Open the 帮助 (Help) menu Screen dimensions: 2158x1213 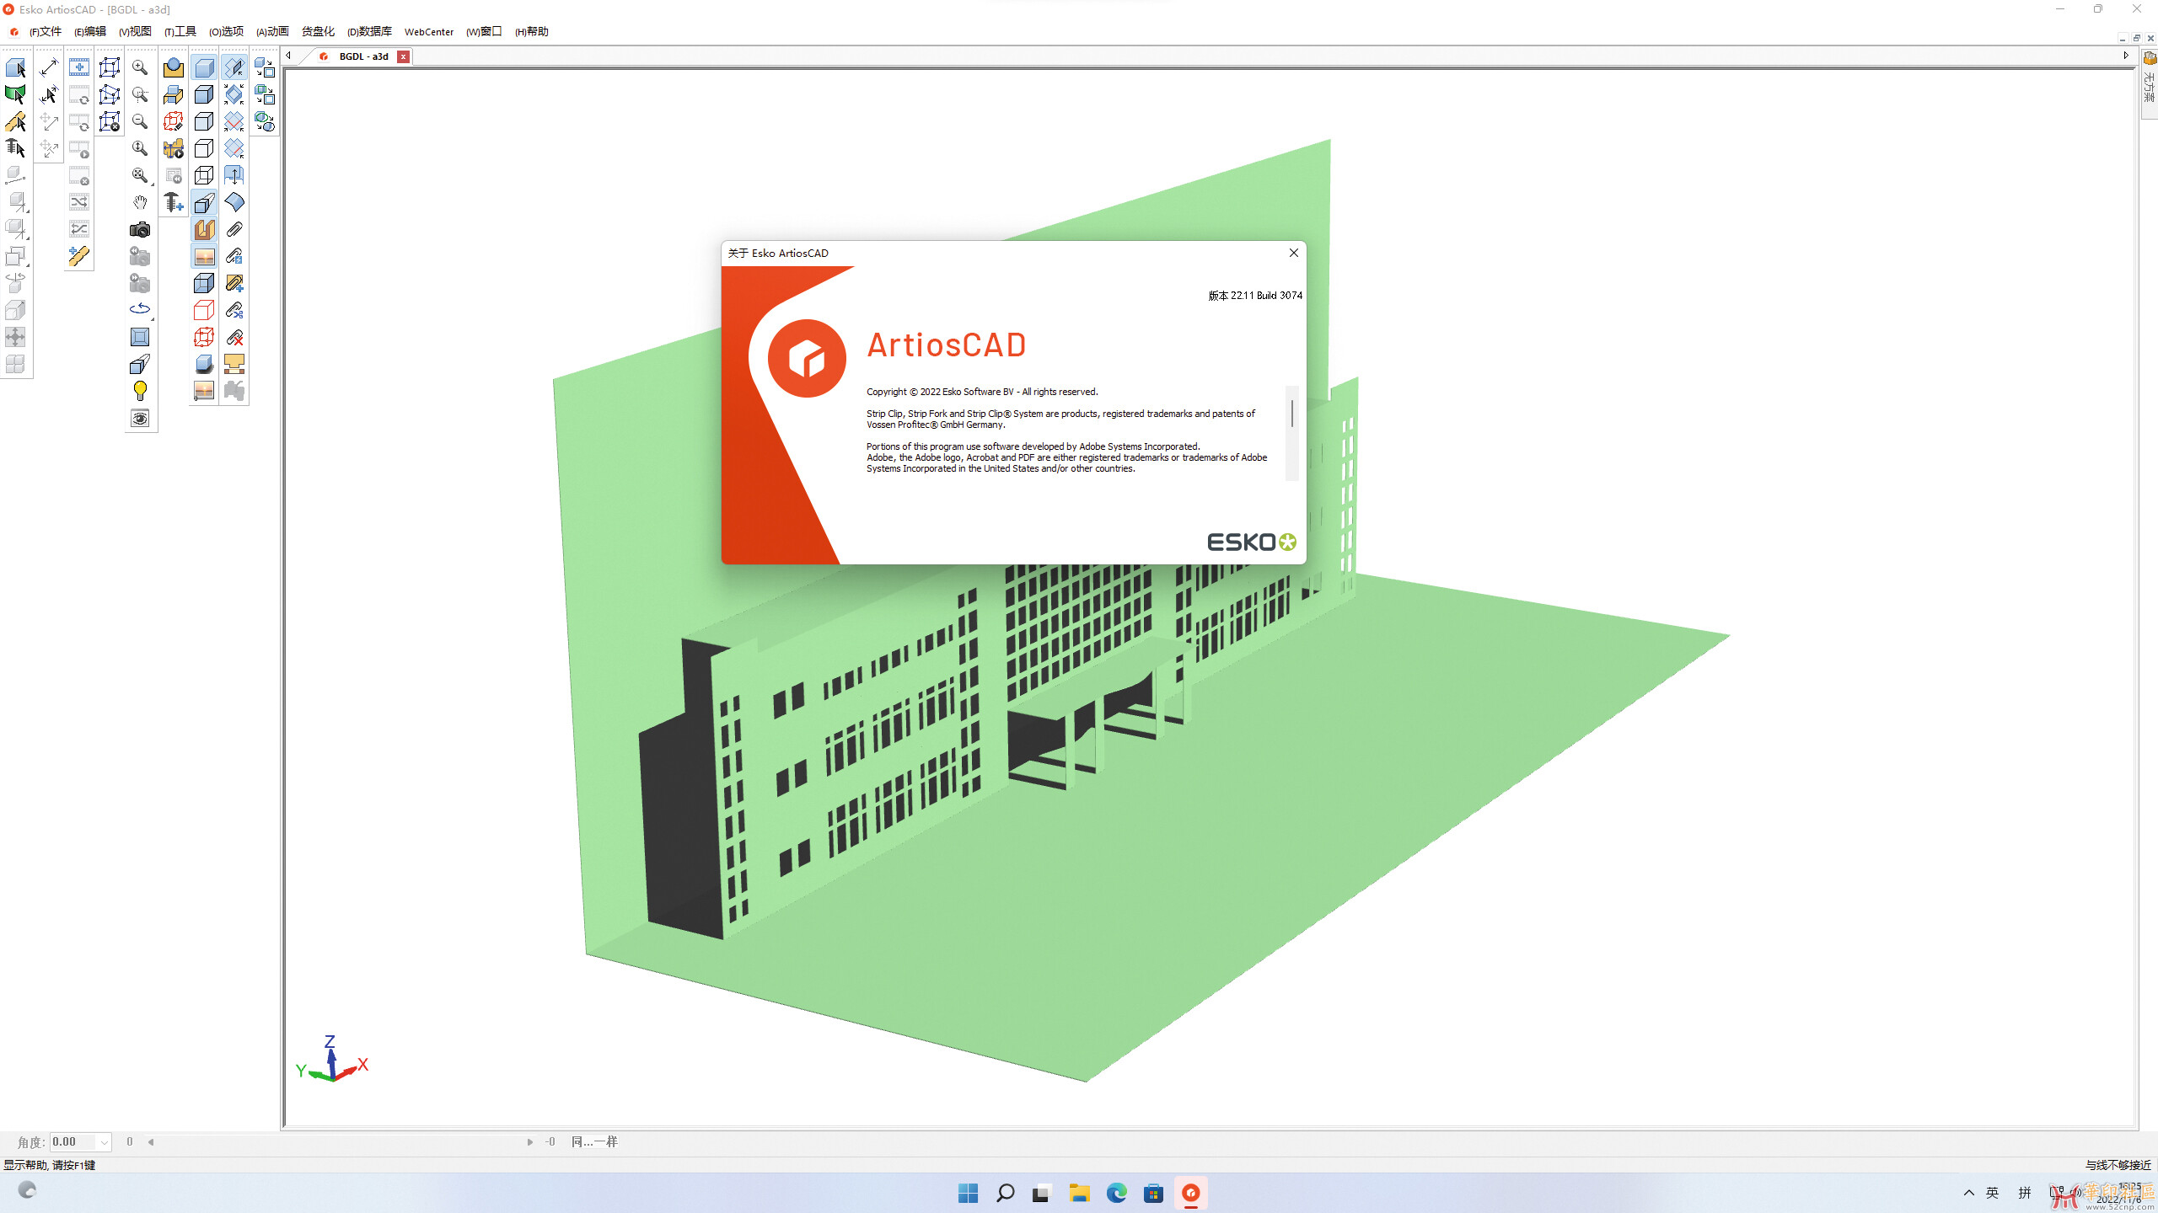532,31
